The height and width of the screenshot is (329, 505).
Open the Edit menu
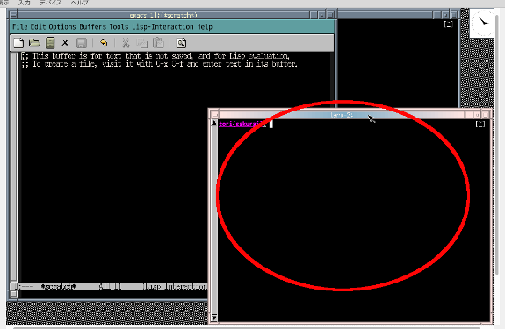[38, 26]
